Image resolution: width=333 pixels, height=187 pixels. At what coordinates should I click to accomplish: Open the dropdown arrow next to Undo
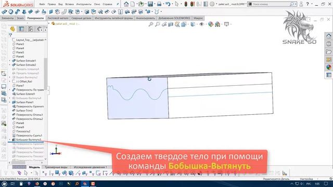coord(172,4)
